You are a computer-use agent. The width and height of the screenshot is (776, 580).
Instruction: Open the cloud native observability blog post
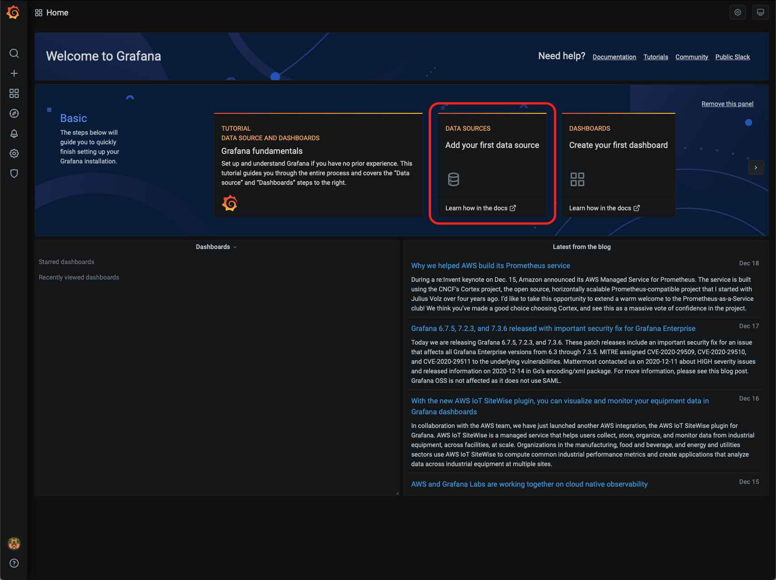point(529,484)
